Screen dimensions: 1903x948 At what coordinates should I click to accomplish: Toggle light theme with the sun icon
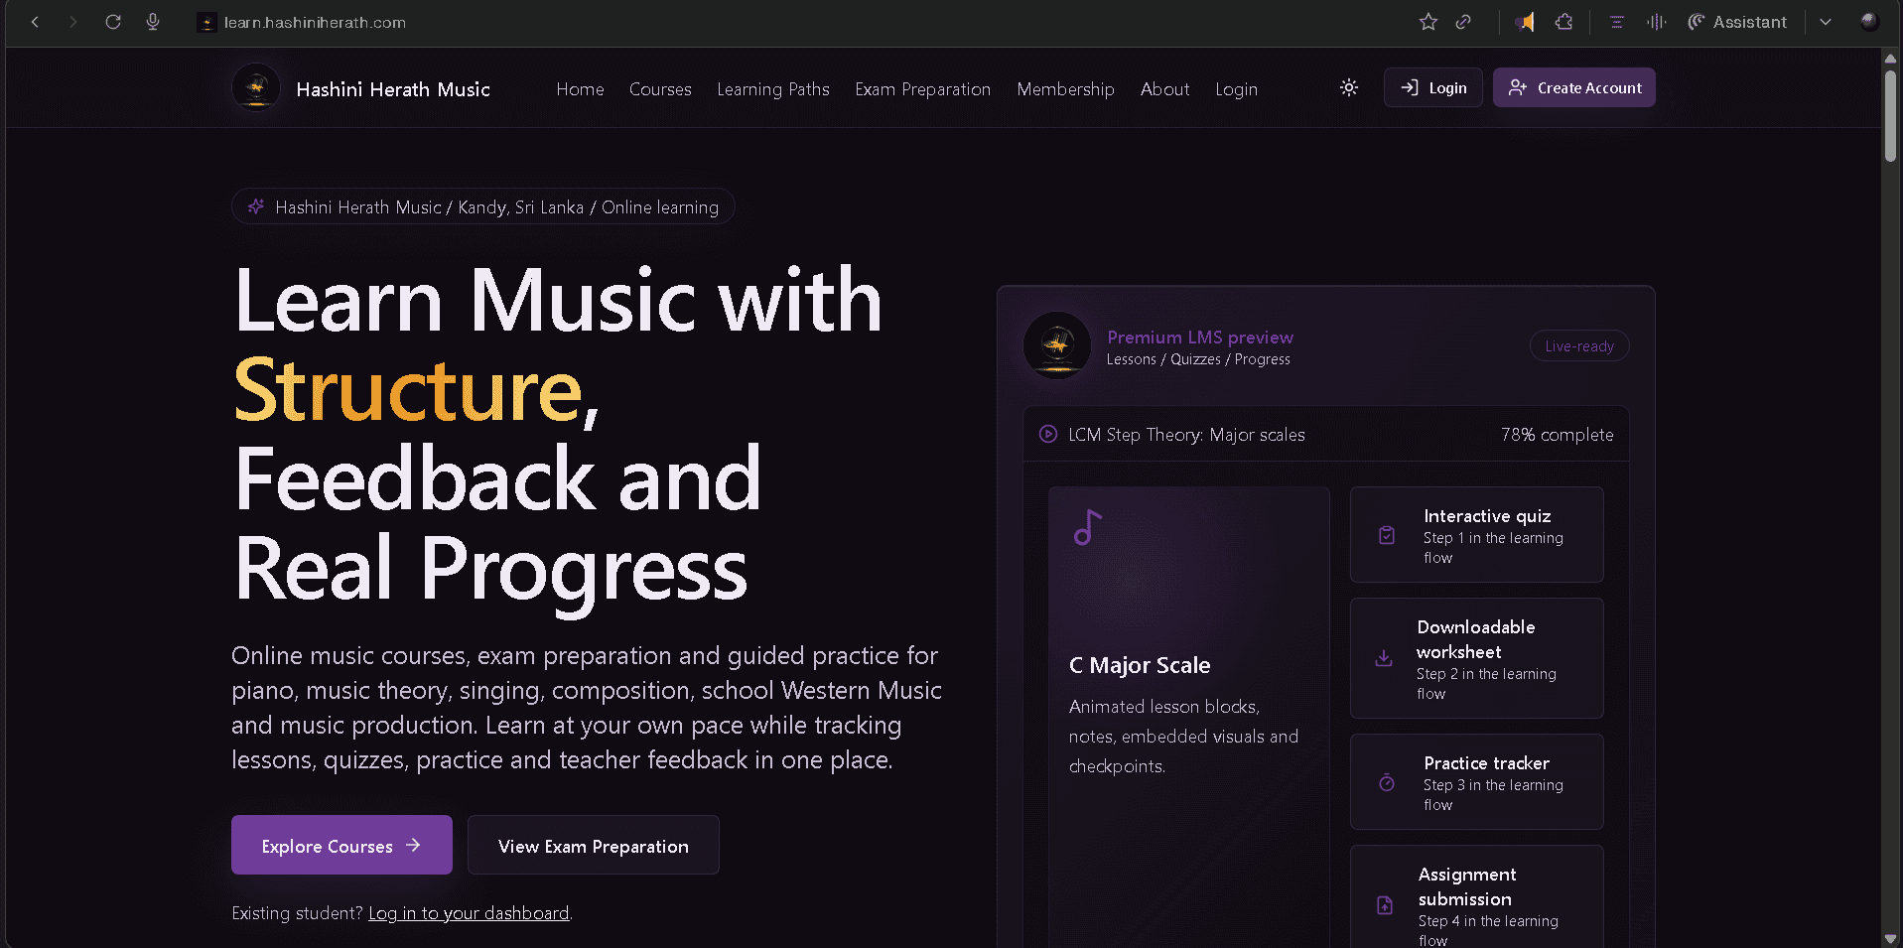coord(1348,87)
